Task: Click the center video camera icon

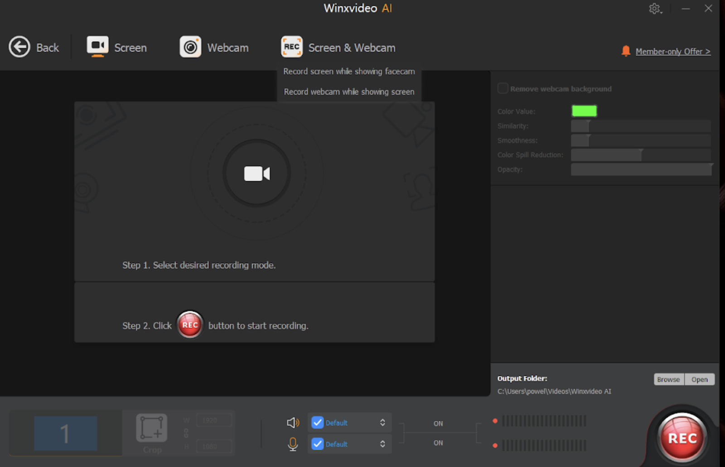Action: (257, 173)
